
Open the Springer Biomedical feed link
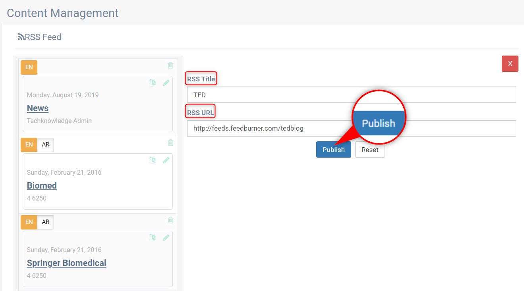66,263
